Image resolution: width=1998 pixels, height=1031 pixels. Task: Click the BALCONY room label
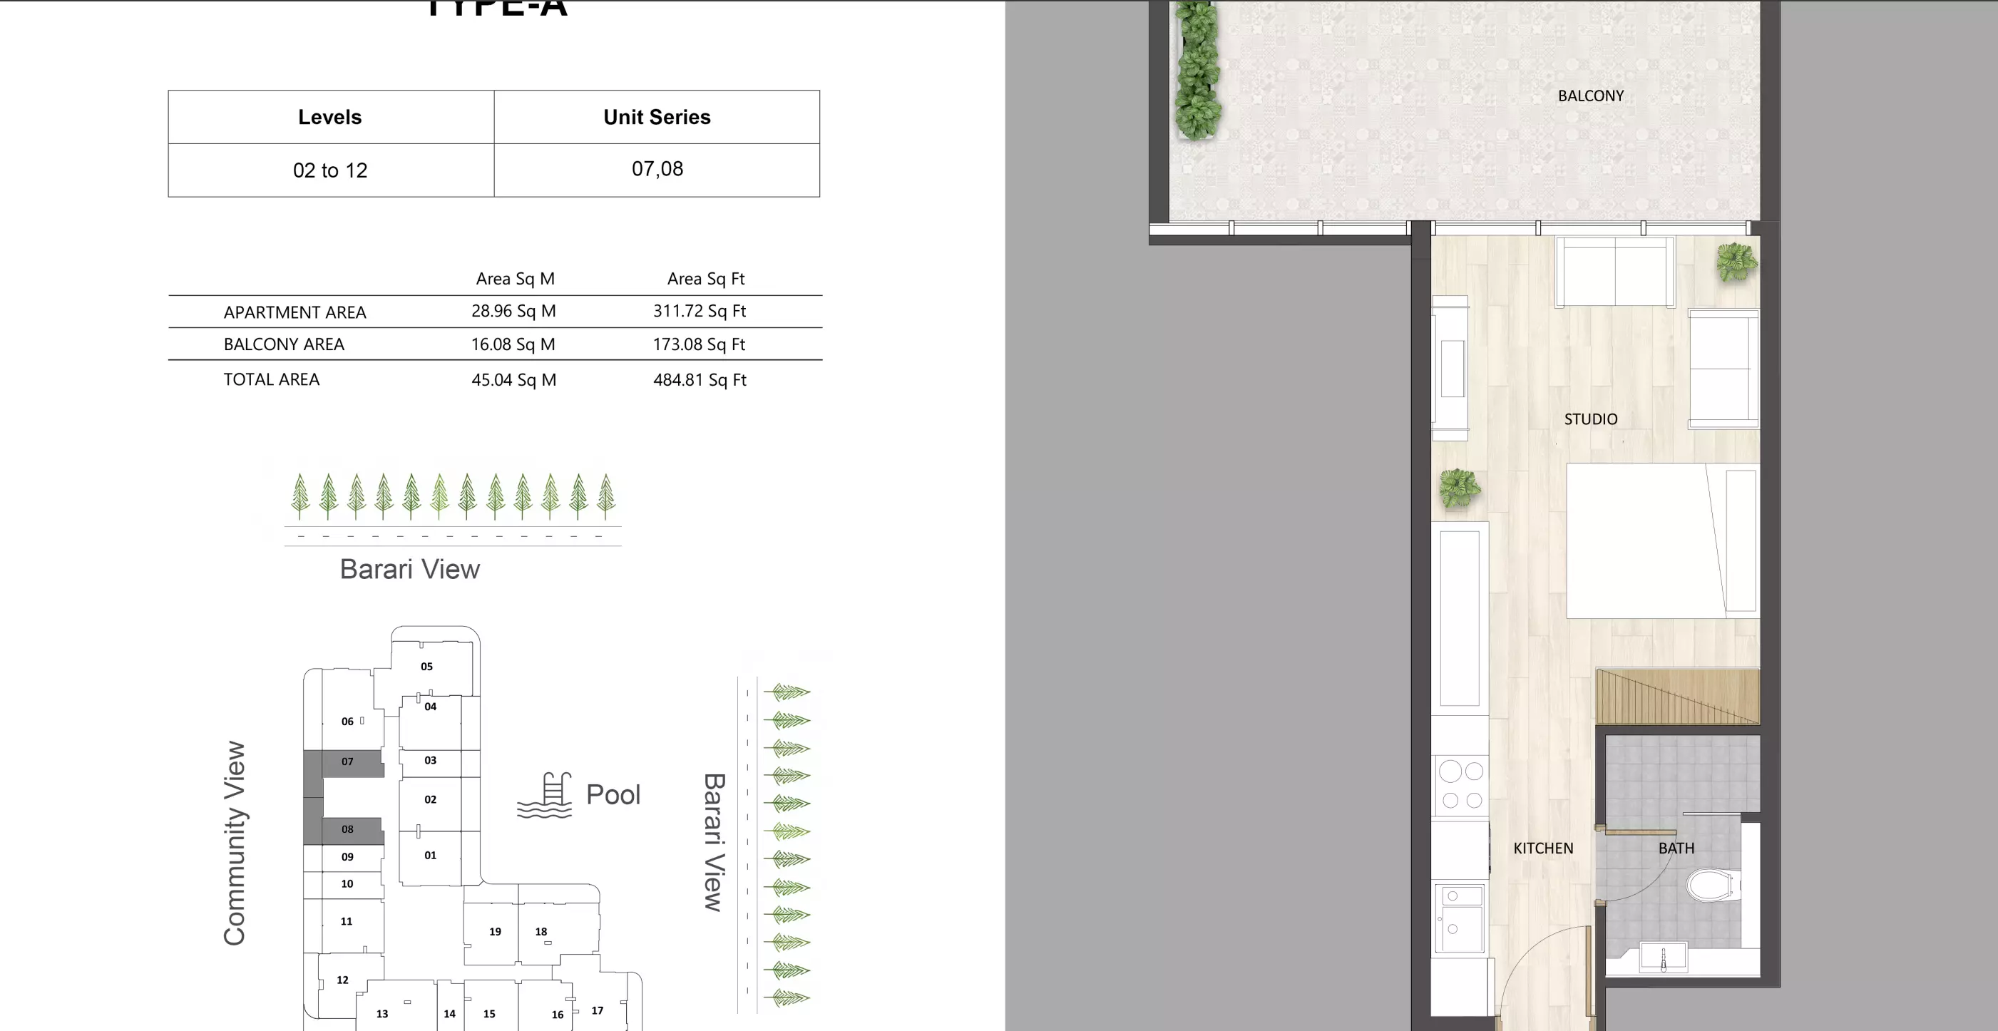tap(1591, 96)
